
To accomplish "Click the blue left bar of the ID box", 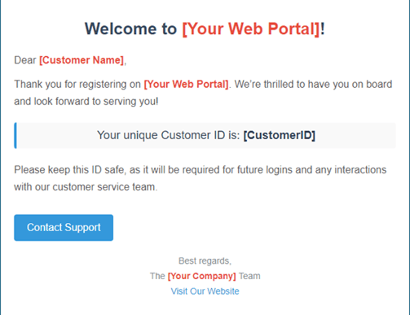I will [x=15, y=135].
